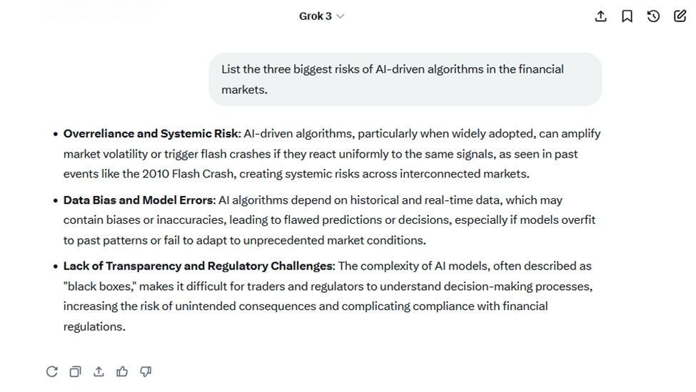Click the word "regulations." ending the response
The width and height of the screenshot is (696, 392).
[94, 327]
